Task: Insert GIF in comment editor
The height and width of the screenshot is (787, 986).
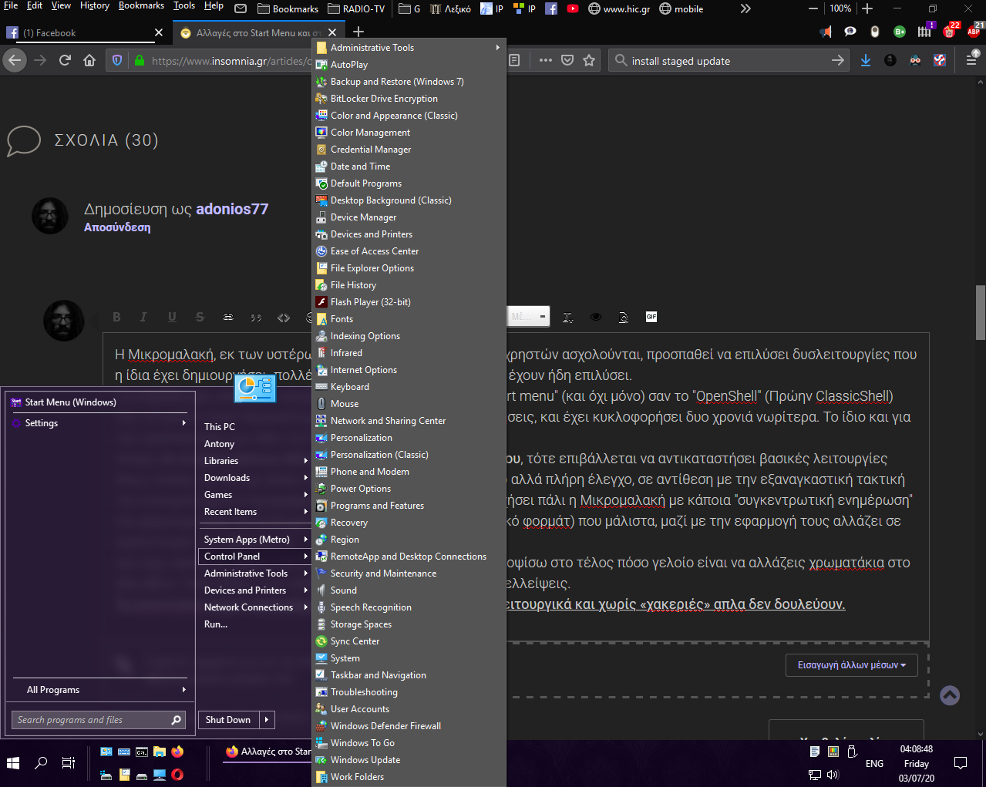Action: tap(651, 317)
